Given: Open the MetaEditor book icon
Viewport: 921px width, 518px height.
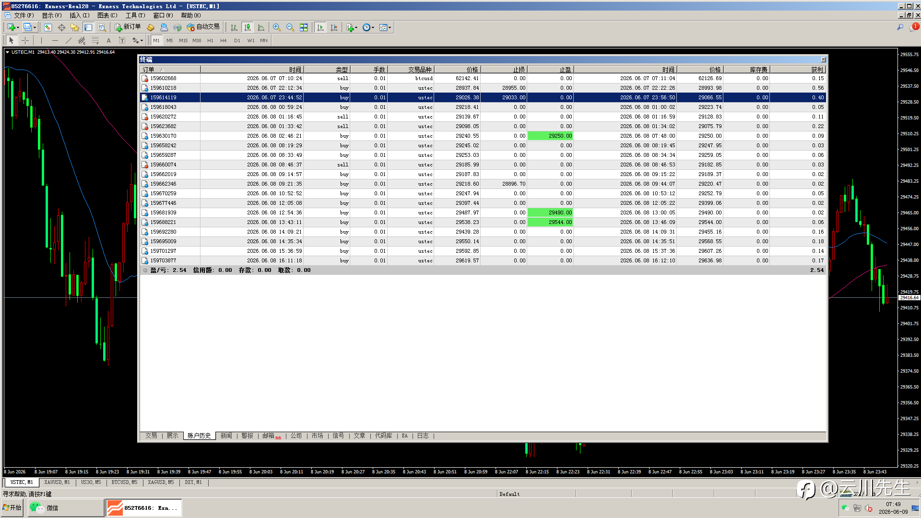Looking at the screenshot, I should [x=151, y=27].
